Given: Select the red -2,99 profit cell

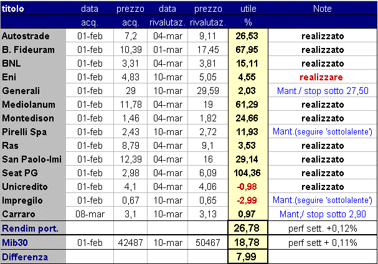Looking at the screenshot, I should [x=247, y=200].
